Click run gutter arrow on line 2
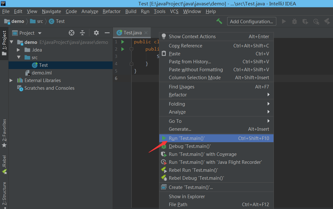Viewport: 333px width, 209px height. pos(122,49)
